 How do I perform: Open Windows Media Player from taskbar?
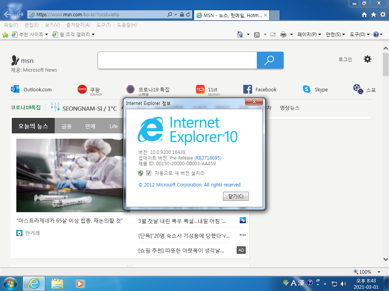80,283
